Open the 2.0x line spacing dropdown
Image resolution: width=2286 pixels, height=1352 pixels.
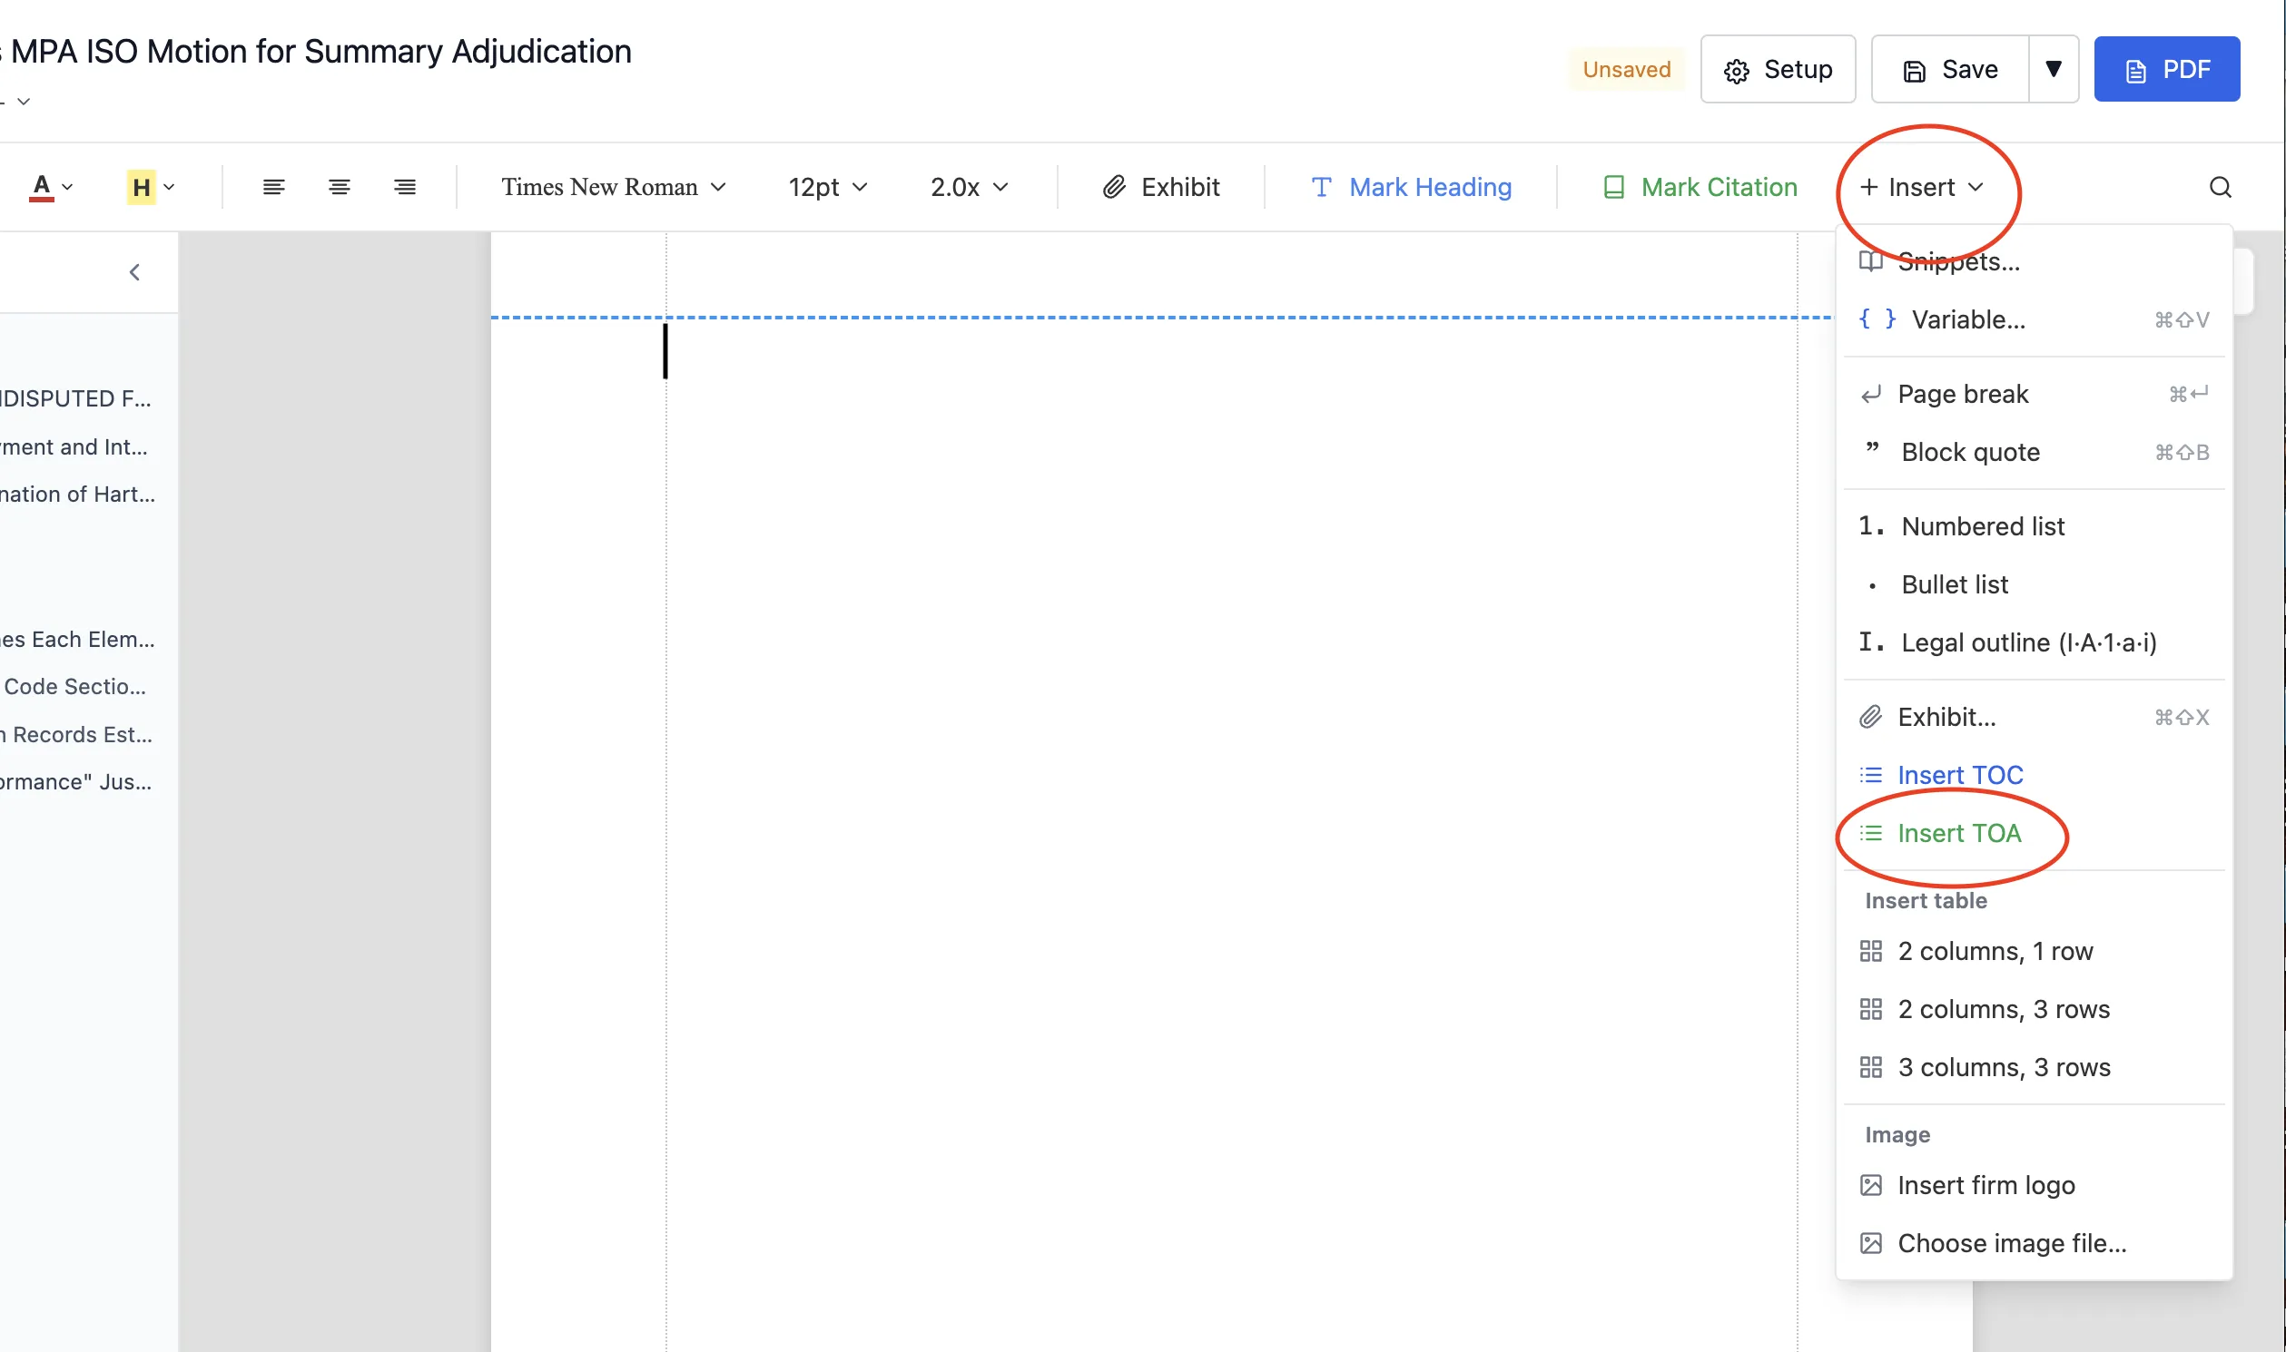coord(969,187)
